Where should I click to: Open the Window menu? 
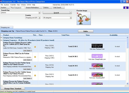tap(23, 5)
